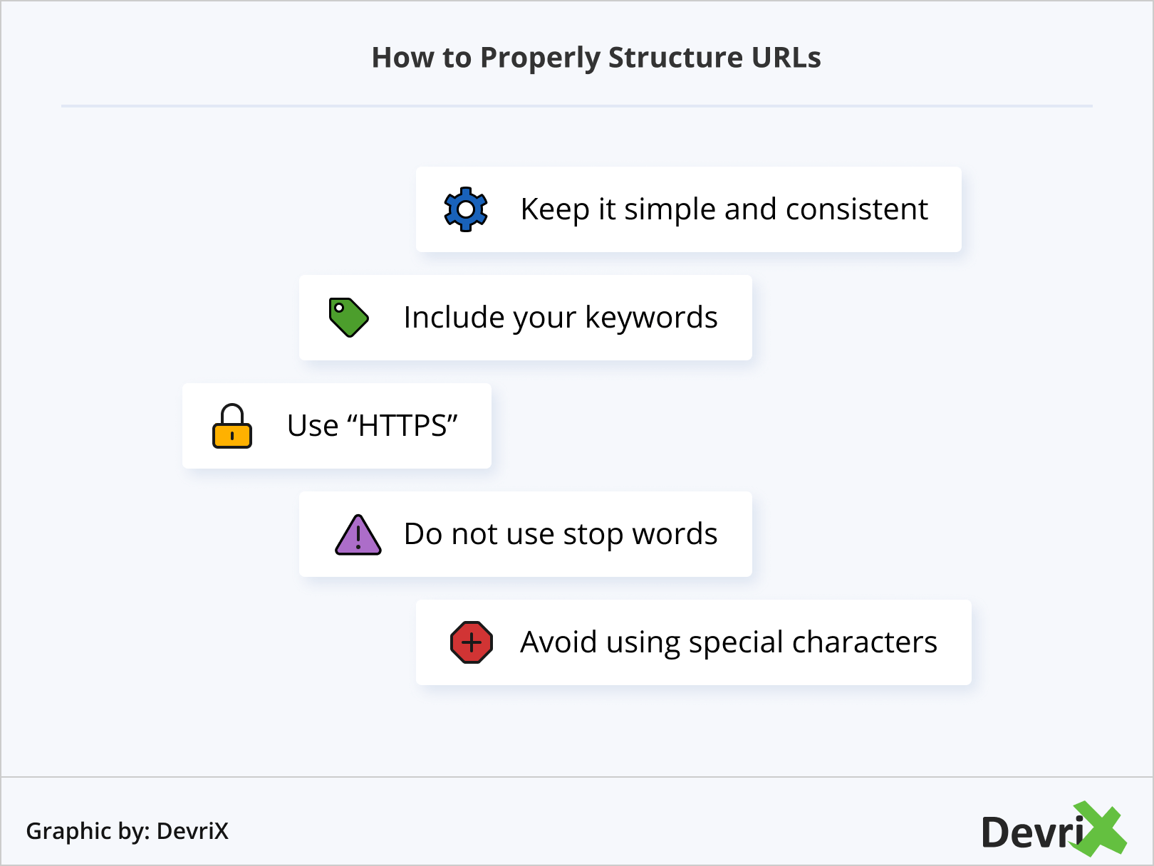Screen dimensions: 1154x866
Task: Click "DevriX" name in the footer credit
Action: (192, 831)
